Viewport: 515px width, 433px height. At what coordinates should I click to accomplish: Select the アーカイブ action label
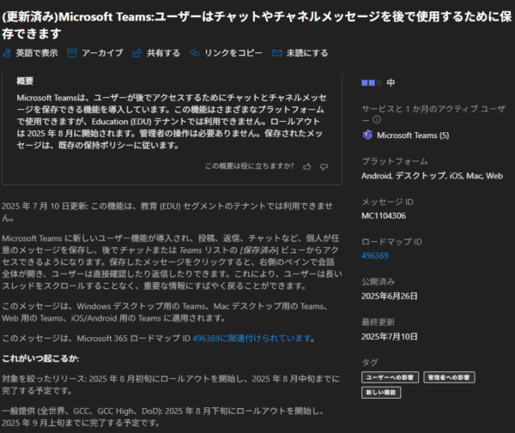[102, 53]
